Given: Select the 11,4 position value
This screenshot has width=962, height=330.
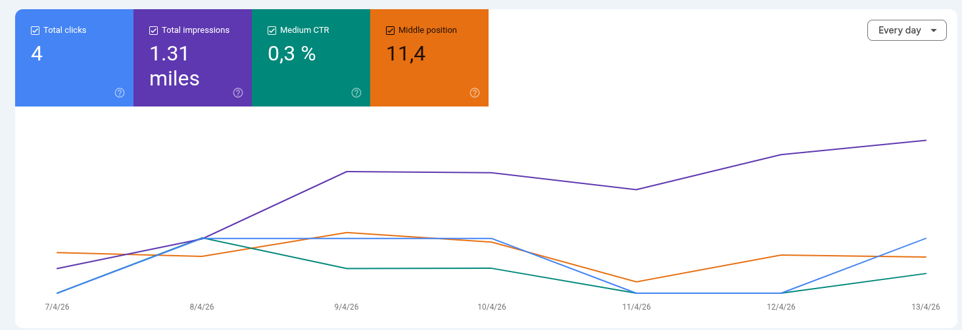Looking at the screenshot, I should click(x=406, y=54).
